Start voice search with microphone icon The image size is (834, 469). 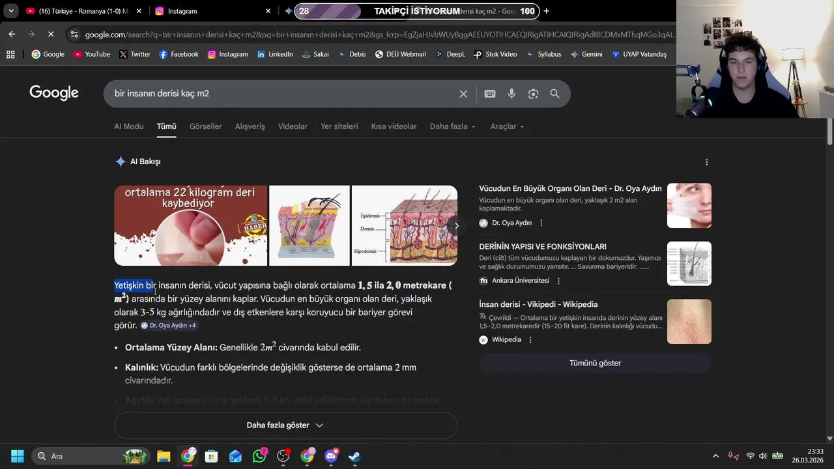tap(511, 94)
